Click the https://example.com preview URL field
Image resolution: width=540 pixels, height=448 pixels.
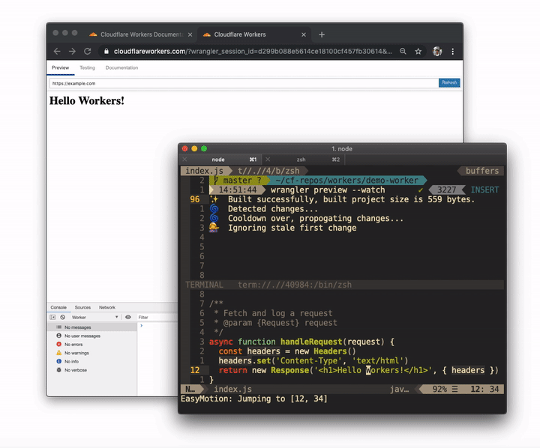244,83
